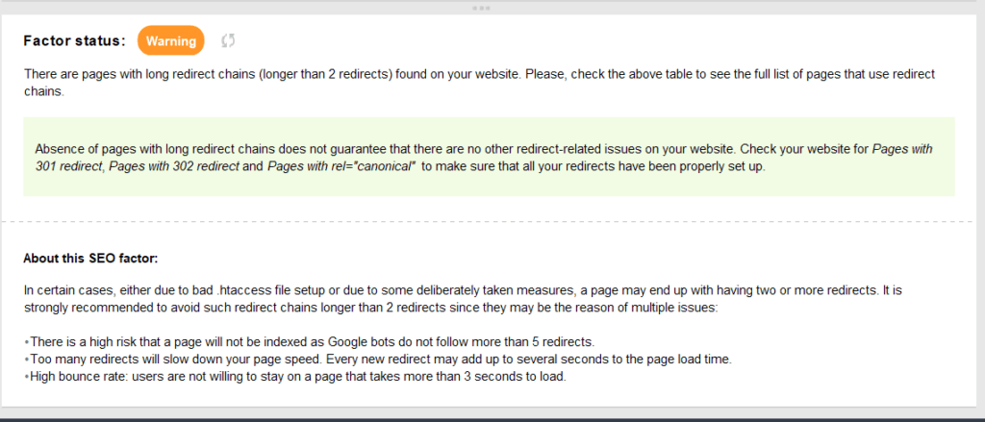Select the Factor status: label
Viewport: 985px width, 422px height.
tap(75, 40)
